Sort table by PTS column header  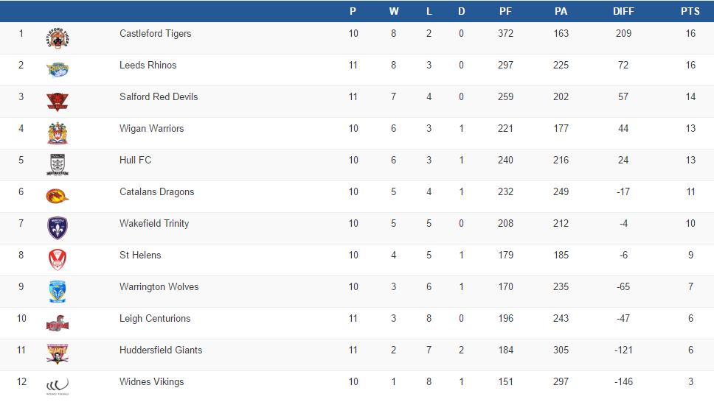(x=690, y=11)
